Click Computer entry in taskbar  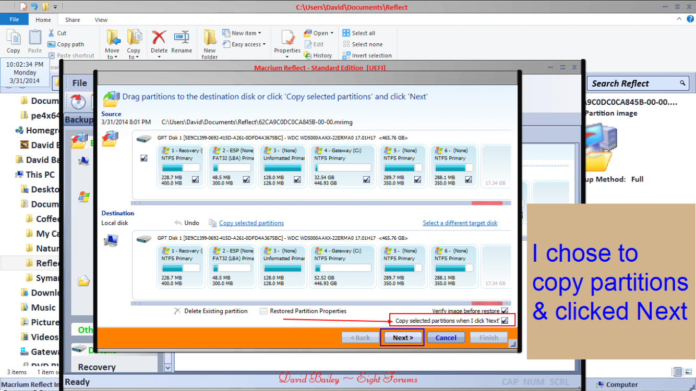pos(617,385)
